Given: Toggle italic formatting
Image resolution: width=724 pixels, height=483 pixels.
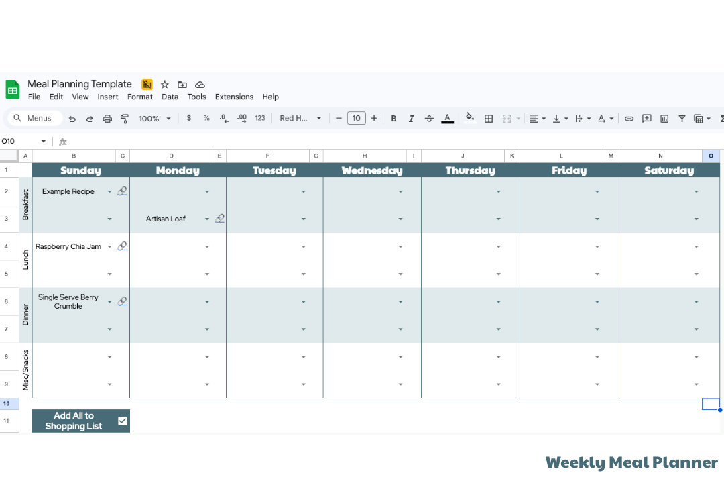Looking at the screenshot, I should [411, 119].
